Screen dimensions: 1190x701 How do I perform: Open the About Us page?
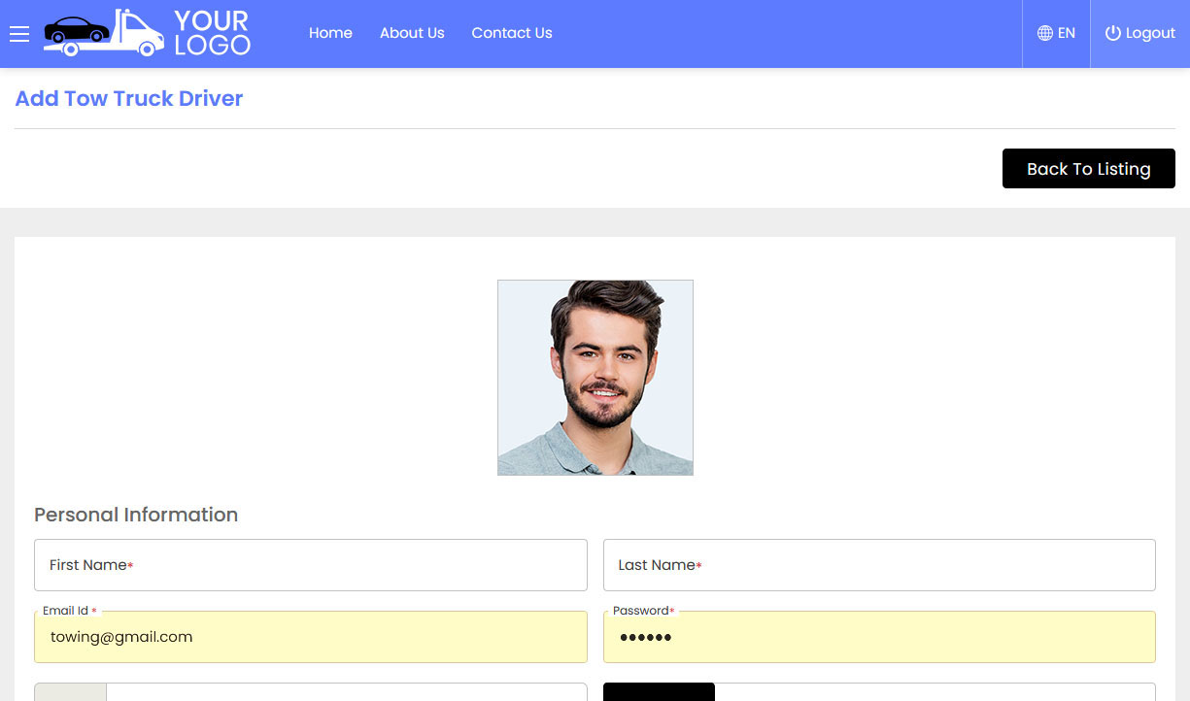(412, 33)
